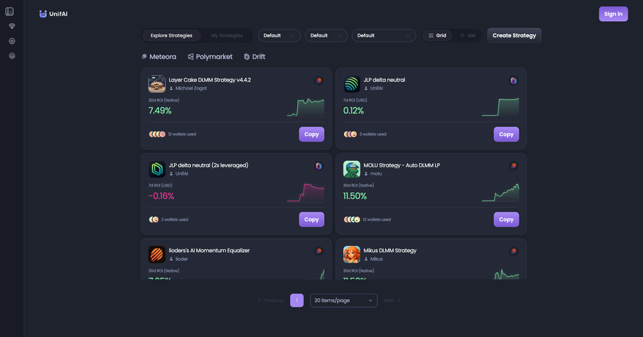Click Drift badge on JLP delta neutral card
This screenshot has width=643, height=337.
[513, 81]
